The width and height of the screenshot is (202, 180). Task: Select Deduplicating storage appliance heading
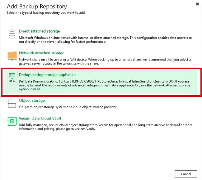tap(47, 75)
